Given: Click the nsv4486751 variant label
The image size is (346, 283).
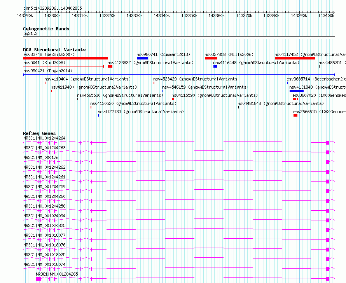Looking at the screenshot, I should [332, 63].
